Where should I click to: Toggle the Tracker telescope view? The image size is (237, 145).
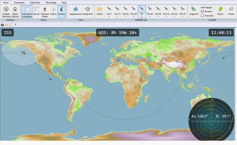click(61, 11)
